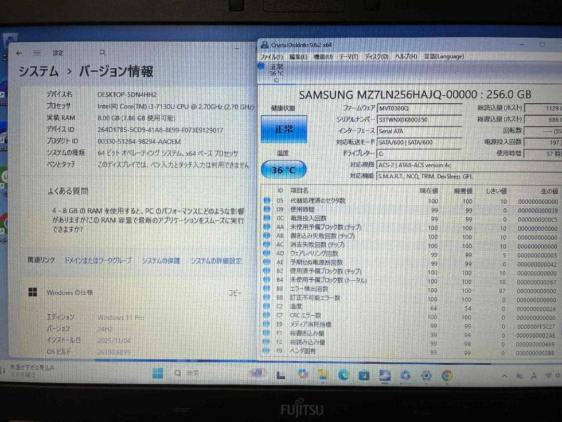The height and width of the screenshot is (422, 562).
Task: Click the 正常 health status button
Action: (x=284, y=129)
